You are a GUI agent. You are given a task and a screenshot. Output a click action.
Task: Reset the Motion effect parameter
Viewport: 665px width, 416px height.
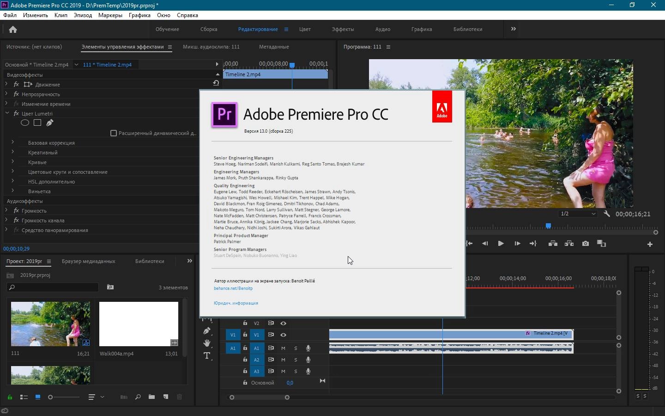pyautogui.click(x=216, y=83)
